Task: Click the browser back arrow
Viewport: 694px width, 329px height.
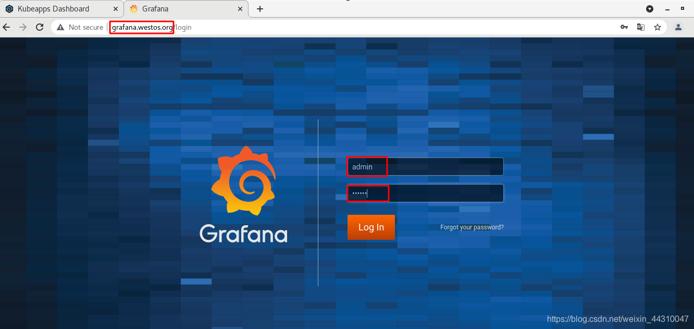Action: (x=6, y=27)
